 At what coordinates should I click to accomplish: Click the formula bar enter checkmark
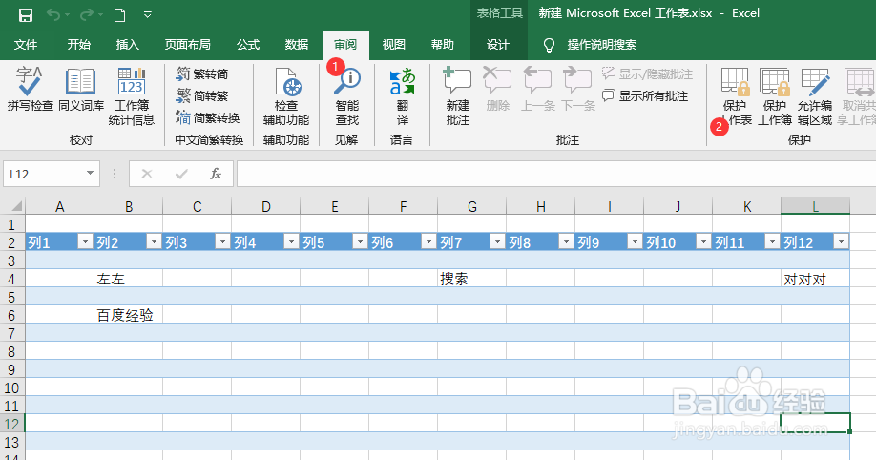point(181,174)
